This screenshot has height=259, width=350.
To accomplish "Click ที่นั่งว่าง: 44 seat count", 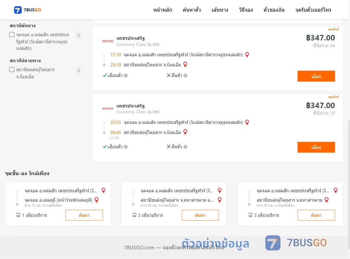I will 324,46.
